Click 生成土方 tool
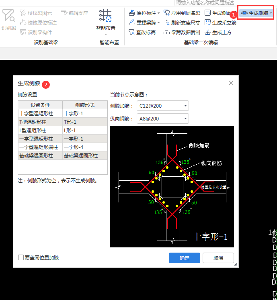The height and width of the screenshot is (300, 277). tap(218, 32)
